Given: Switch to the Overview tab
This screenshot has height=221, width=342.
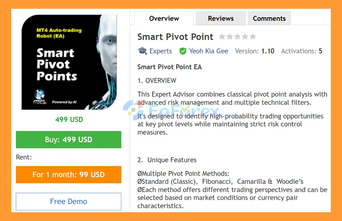Looking at the screenshot, I should pyautogui.click(x=164, y=18).
